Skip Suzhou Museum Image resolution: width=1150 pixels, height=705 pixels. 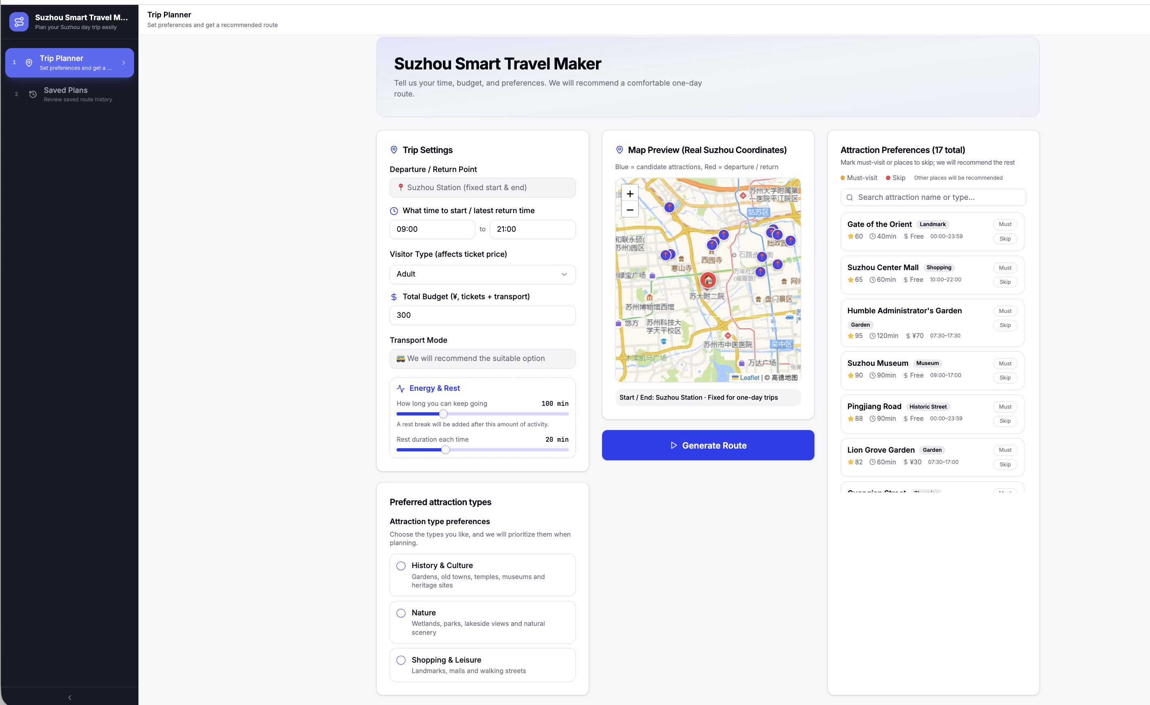(1005, 378)
